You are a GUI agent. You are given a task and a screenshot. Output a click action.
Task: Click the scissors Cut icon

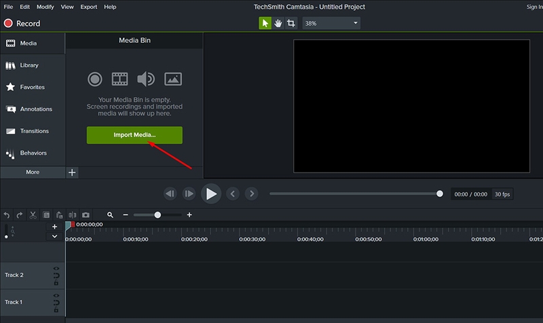click(33, 215)
